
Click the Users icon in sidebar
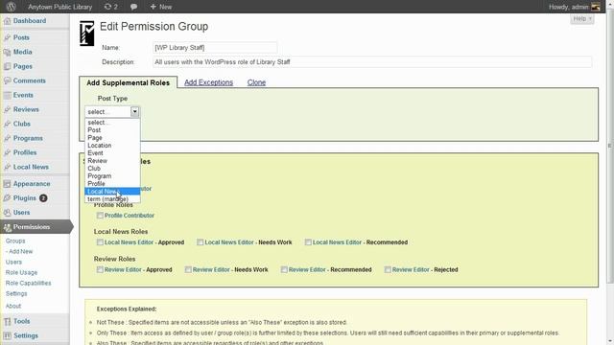click(x=7, y=213)
